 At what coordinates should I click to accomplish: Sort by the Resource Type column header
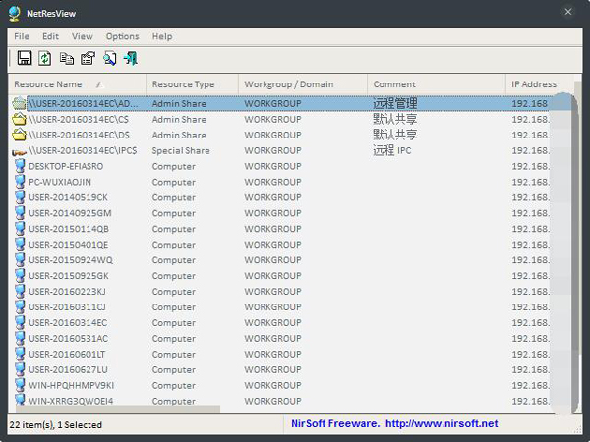tap(193, 84)
